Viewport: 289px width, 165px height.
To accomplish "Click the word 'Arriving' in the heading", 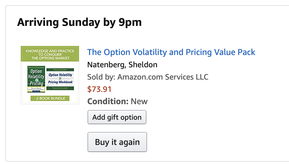I will tap(38, 23).
